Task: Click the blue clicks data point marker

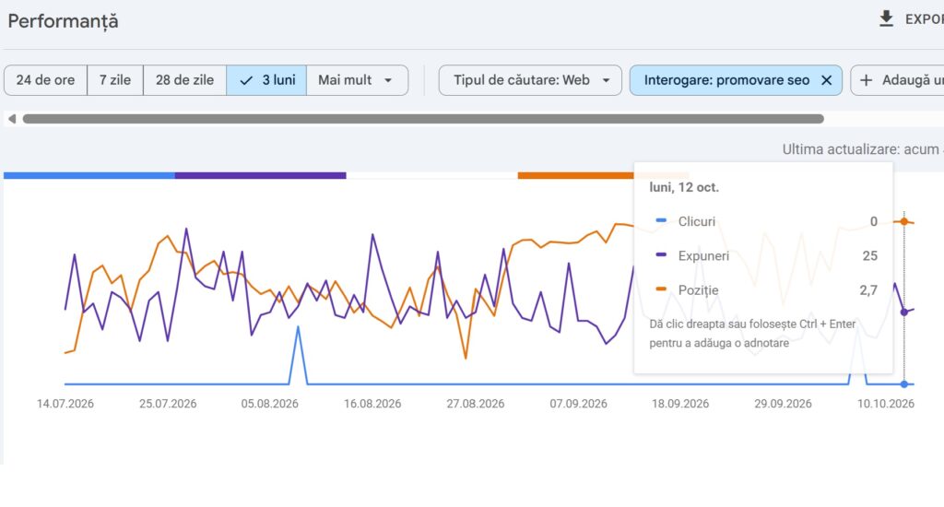Action: click(x=904, y=384)
